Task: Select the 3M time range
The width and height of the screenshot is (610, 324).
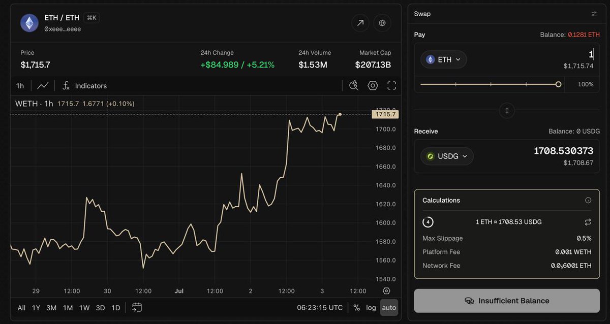Action: [51, 308]
